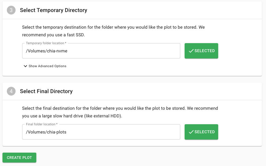Click the /Volumes/chia-nvme path text

tap(46, 51)
